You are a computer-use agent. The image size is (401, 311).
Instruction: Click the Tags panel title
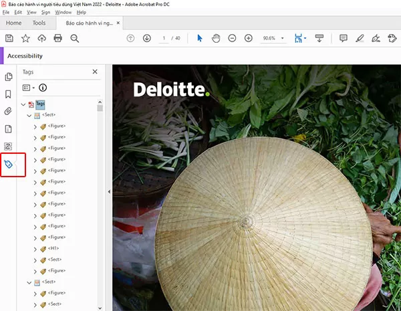tap(28, 72)
